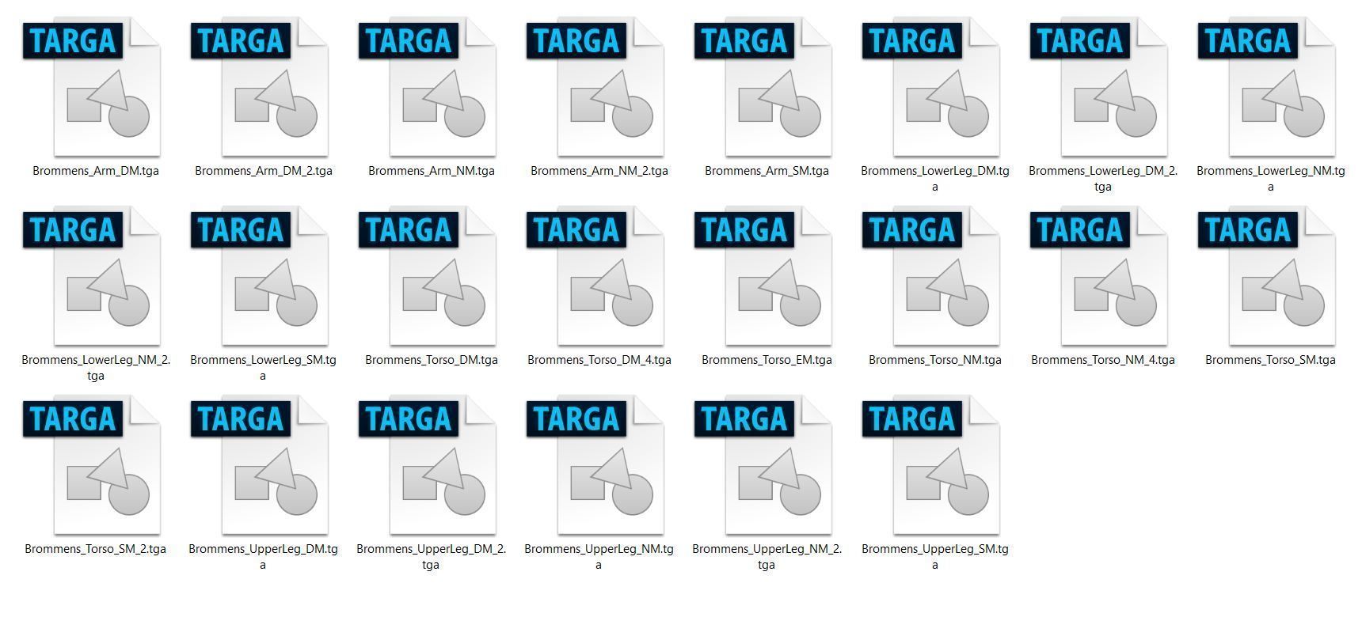Click the filename text Brommens_Torso_DM.tga
The image size is (1362, 636).
[432, 360]
